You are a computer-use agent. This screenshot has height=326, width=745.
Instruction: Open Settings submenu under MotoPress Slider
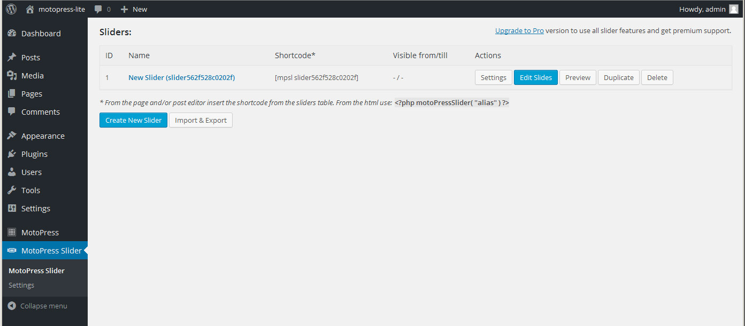pos(21,285)
